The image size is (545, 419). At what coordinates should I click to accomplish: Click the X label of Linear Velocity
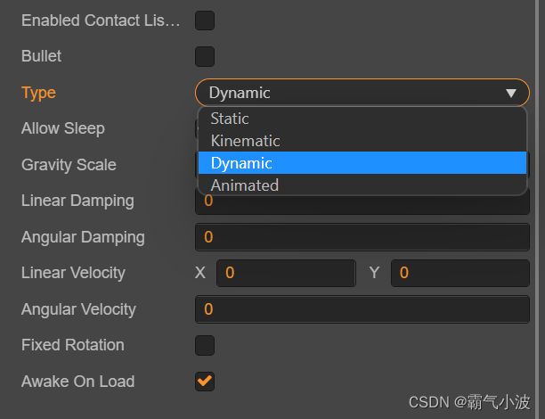tap(200, 273)
